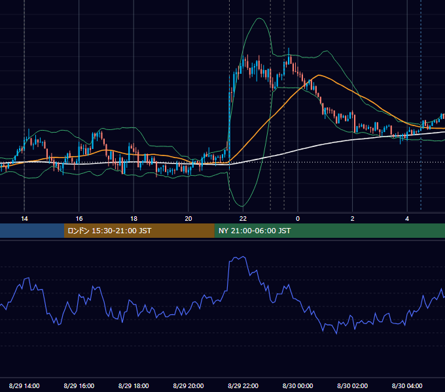Click the 8/30 00:00 date label

click(298, 385)
